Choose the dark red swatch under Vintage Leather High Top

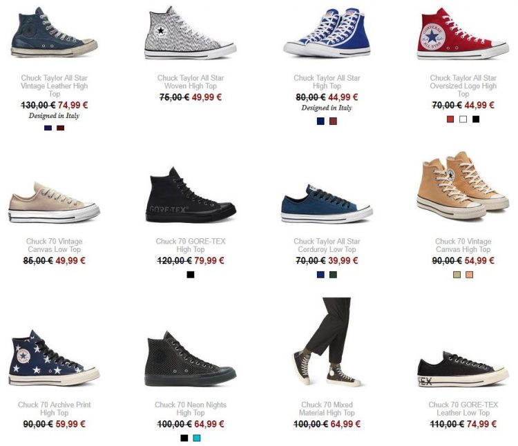(x=61, y=128)
